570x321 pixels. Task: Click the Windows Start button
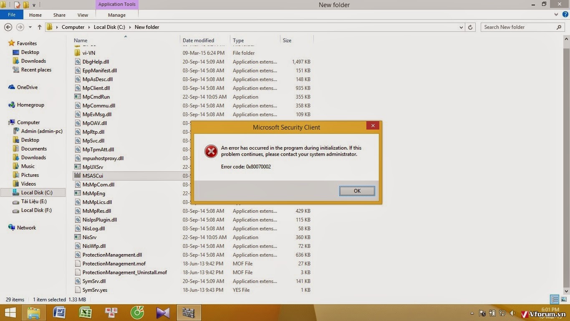(10, 313)
